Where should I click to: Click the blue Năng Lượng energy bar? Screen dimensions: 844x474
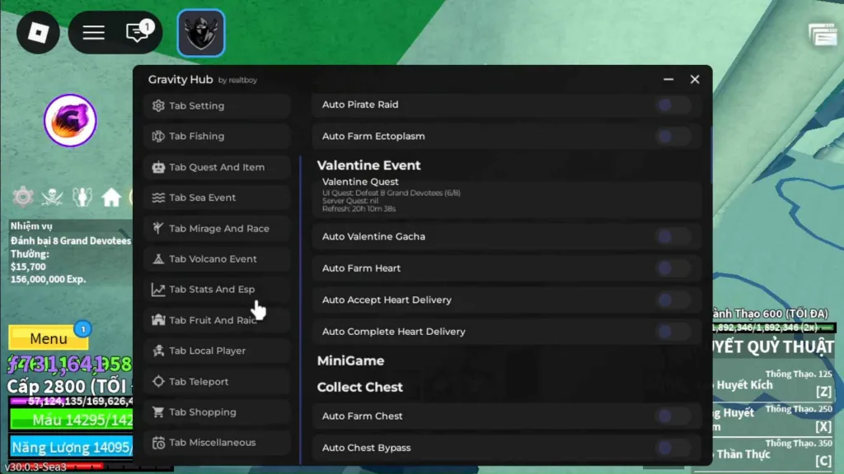(71, 447)
